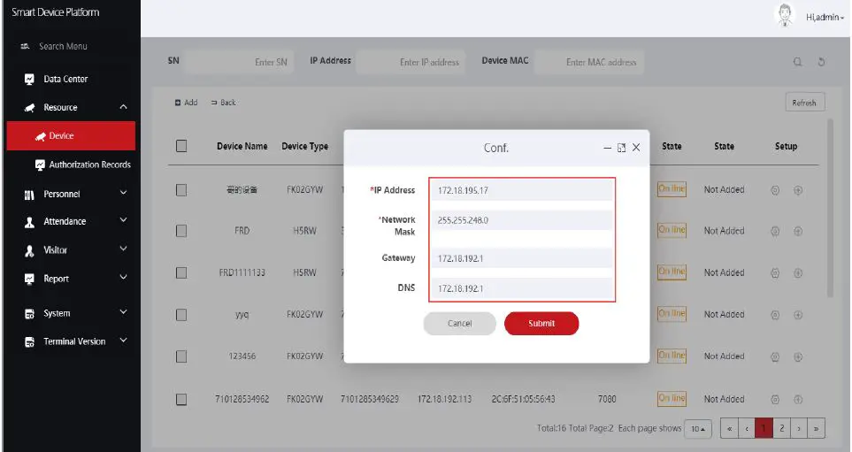Open the Data Center menu item
Viewport: 852px width, 452px height.
click(x=65, y=79)
